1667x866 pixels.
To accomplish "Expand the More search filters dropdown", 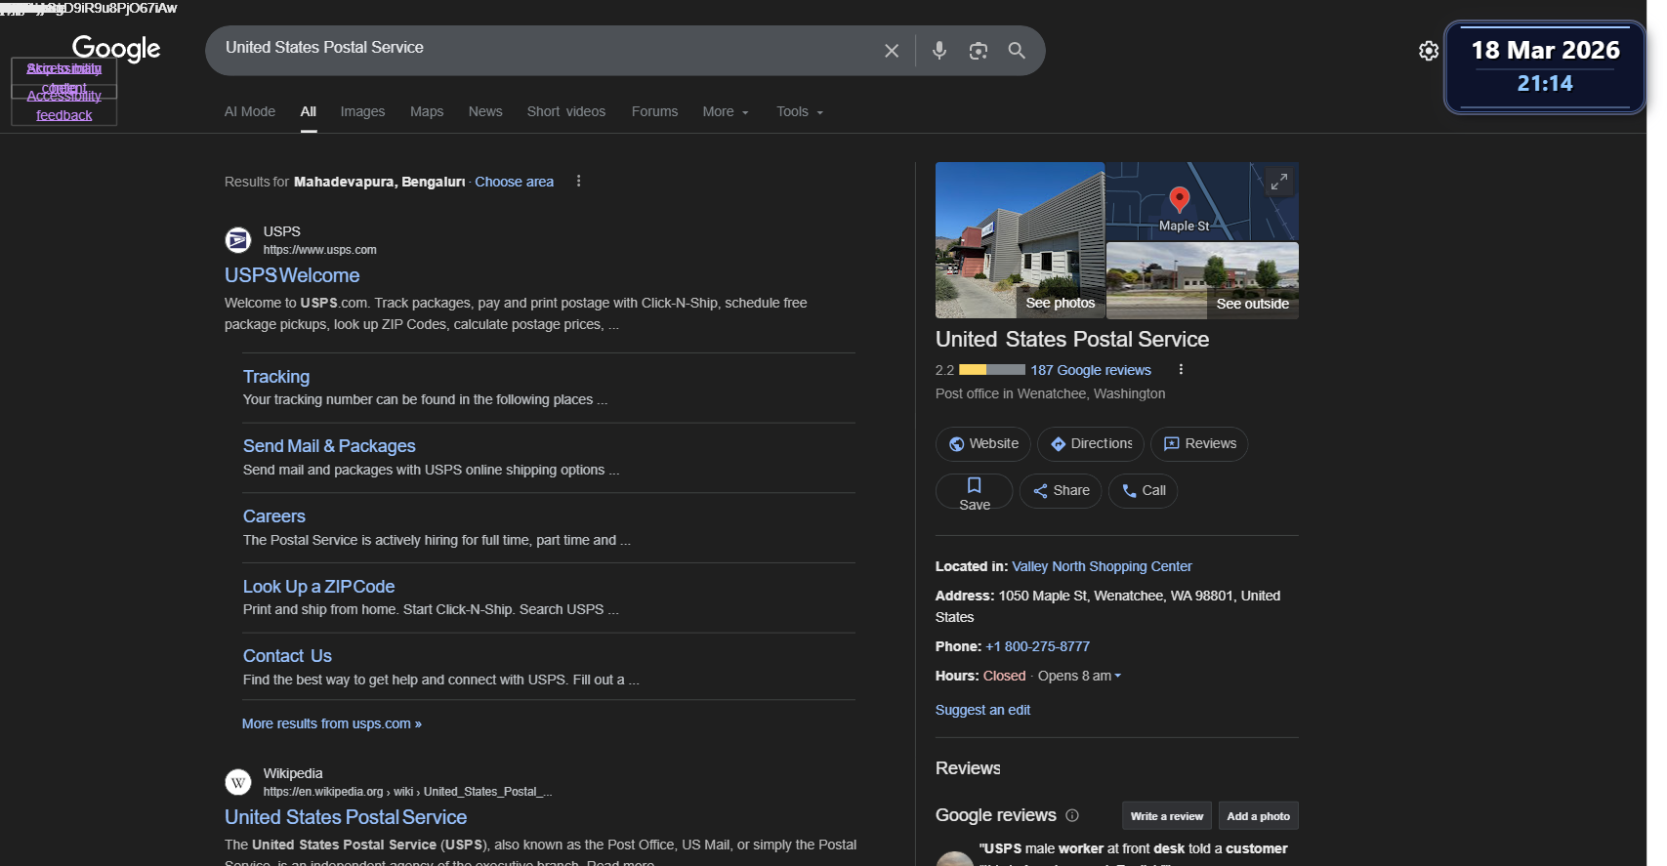I will click(x=726, y=111).
